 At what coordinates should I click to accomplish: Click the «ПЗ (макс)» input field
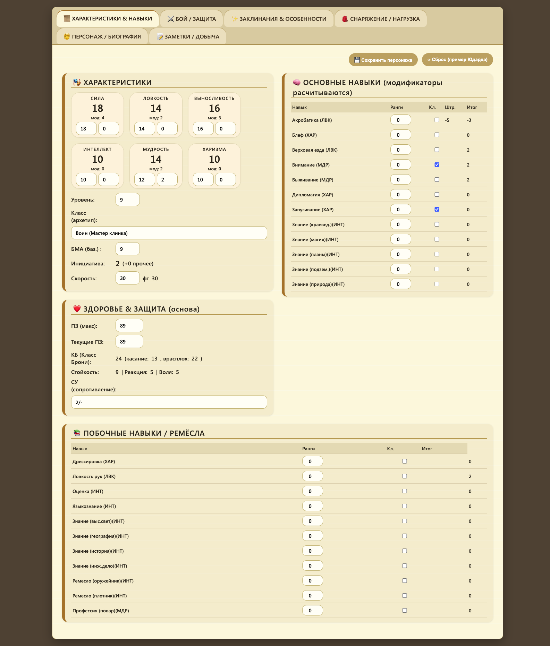coord(129,325)
